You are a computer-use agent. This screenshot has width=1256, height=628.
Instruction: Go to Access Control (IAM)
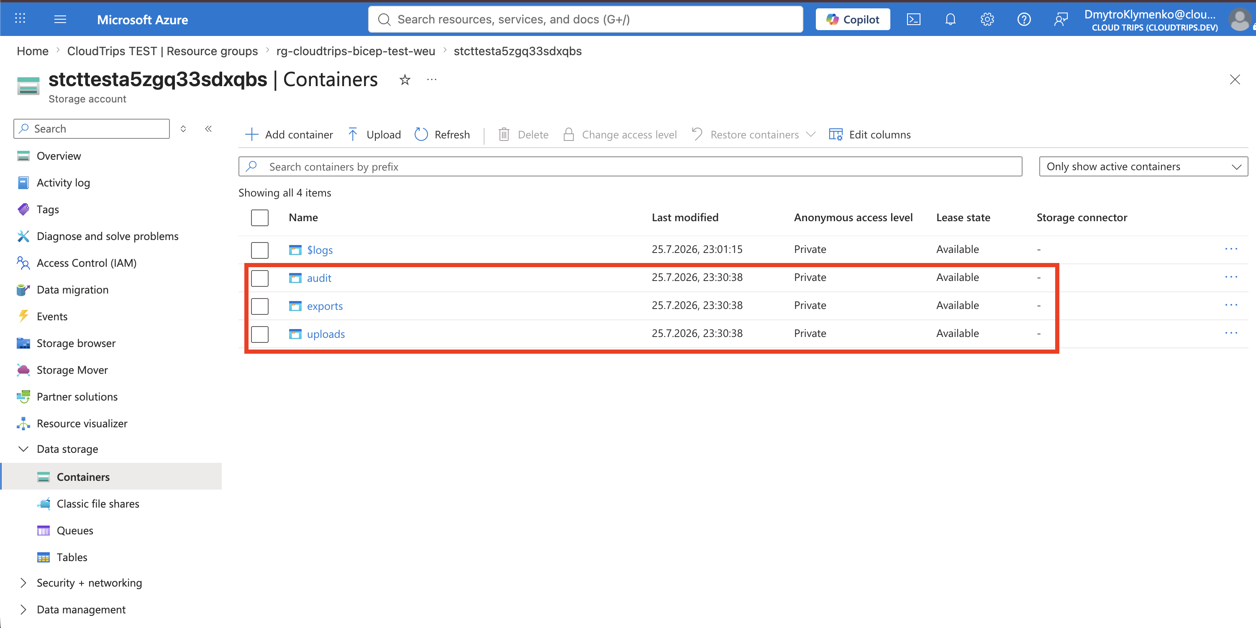(x=86, y=263)
